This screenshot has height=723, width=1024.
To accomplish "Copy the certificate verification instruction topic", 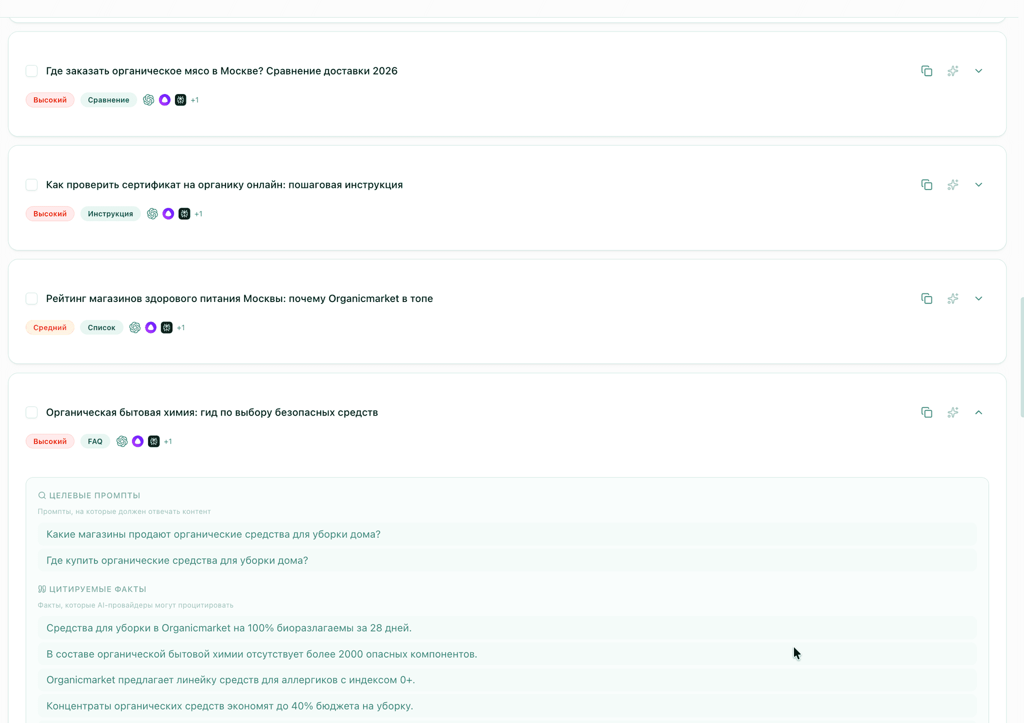I will [926, 185].
